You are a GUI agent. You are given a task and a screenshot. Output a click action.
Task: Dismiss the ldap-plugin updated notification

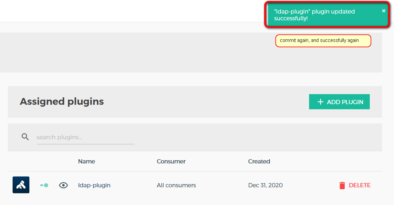pyautogui.click(x=384, y=11)
